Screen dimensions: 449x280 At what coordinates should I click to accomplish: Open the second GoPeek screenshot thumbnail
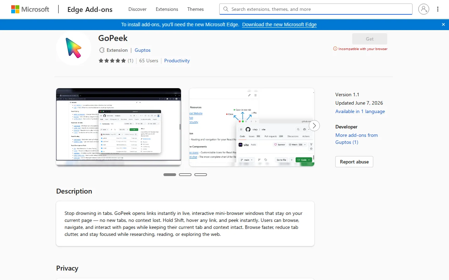(252, 127)
